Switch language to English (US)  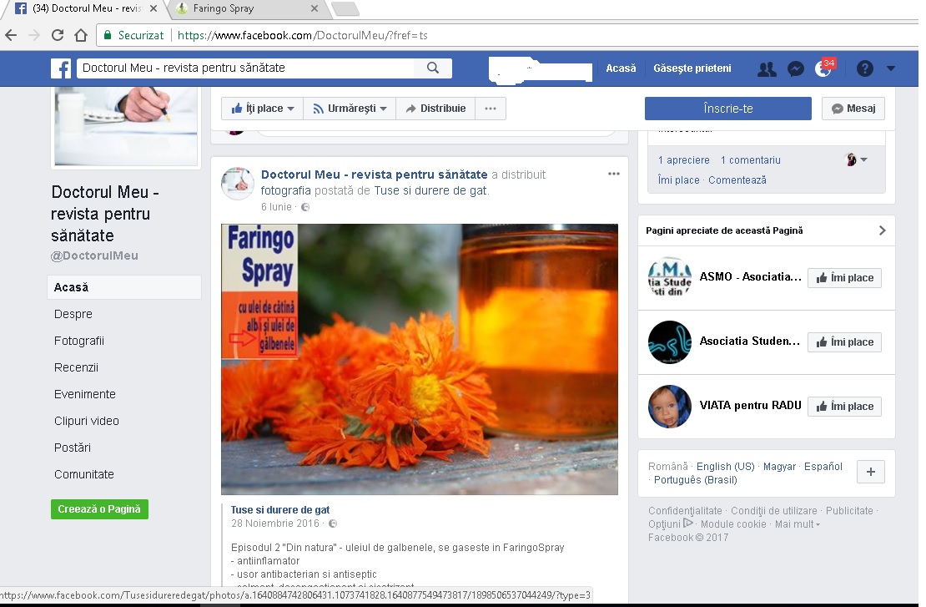pos(725,467)
